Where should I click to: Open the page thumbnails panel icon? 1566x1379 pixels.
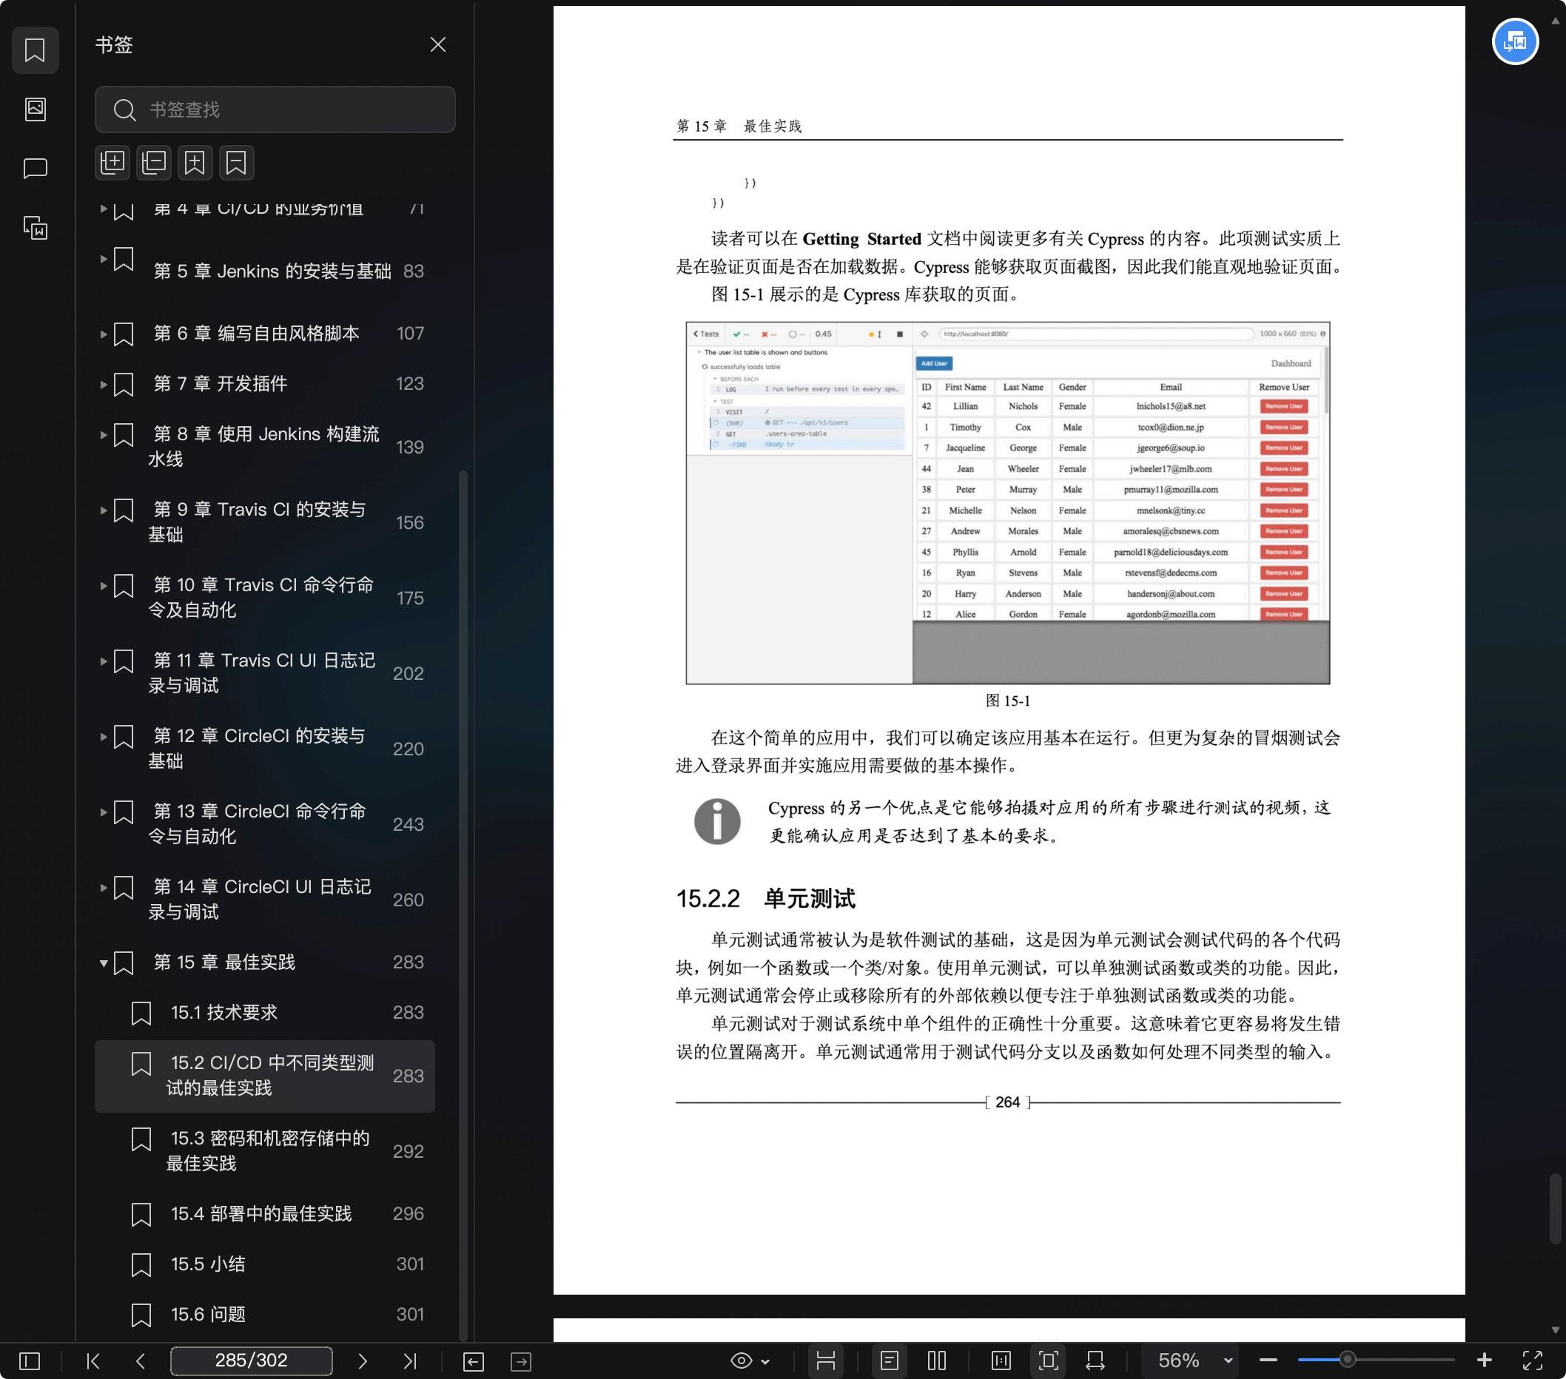pyautogui.click(x=36, y=109)
